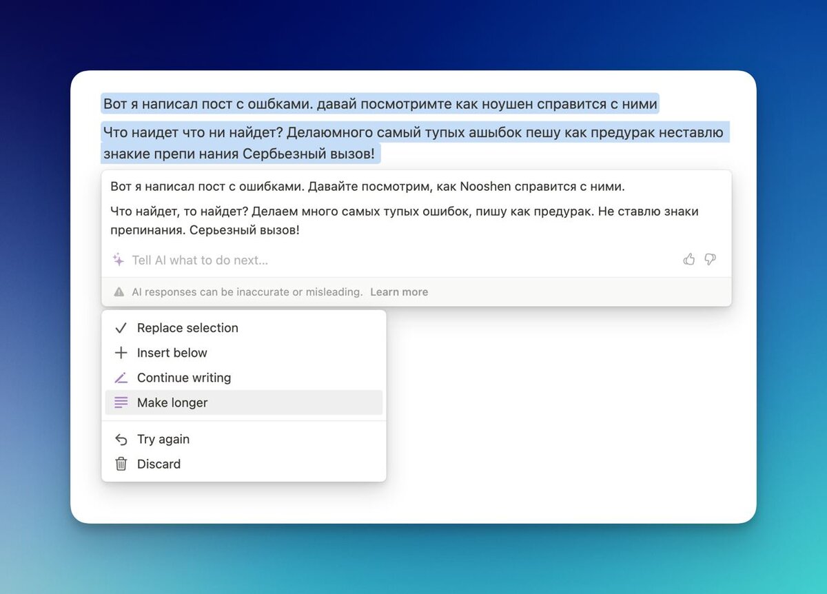The height and width of the screenshot is (594, 827).
Task: Click the text-lines icon beside Make longer
Action: pyautogui.click(x=121, y=402)
